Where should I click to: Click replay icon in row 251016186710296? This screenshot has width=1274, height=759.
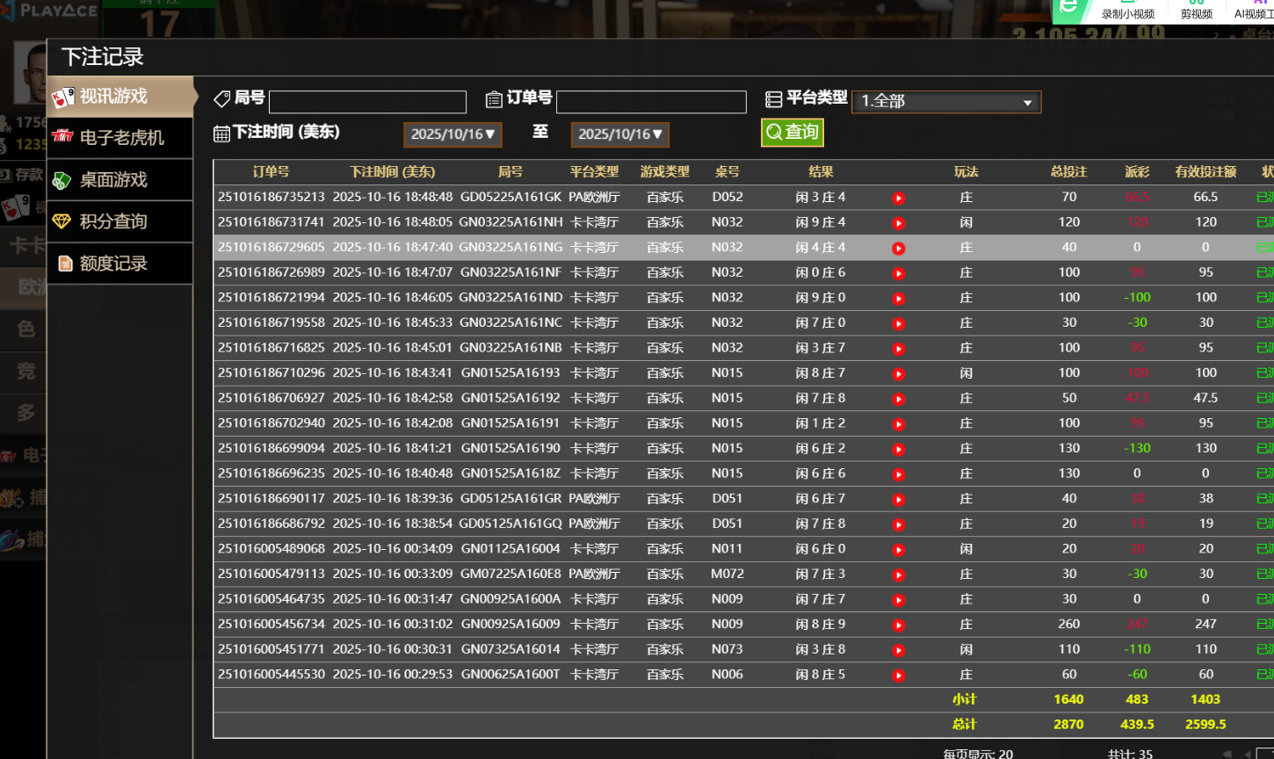(x=898, y=373)
